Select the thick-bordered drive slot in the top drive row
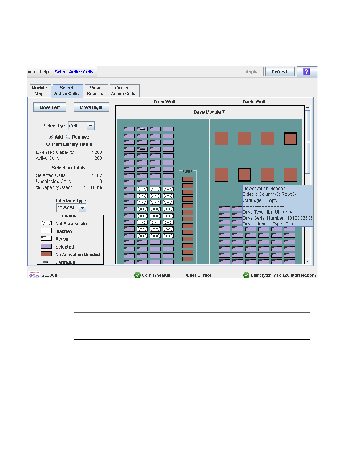Screen dimensions: 344x470 290,139
